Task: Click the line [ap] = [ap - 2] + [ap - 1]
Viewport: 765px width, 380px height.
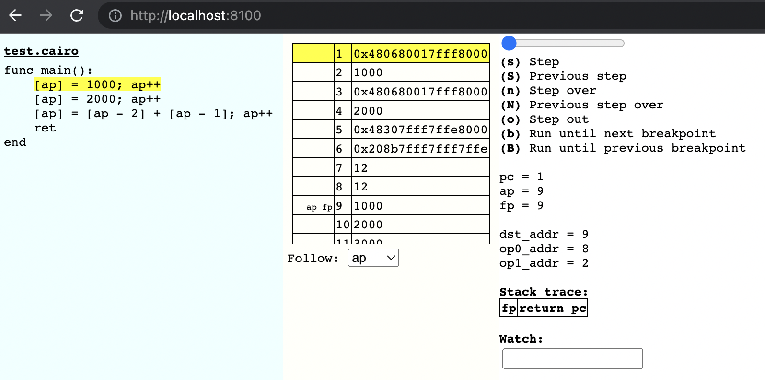Action: tap(153, 114)
